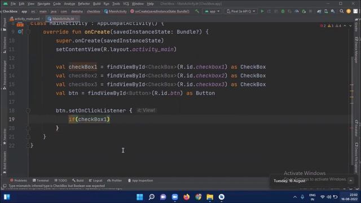Open File Explorer from the taskbar
Screen dimensions: 361x203
click(x=210, y=197)
